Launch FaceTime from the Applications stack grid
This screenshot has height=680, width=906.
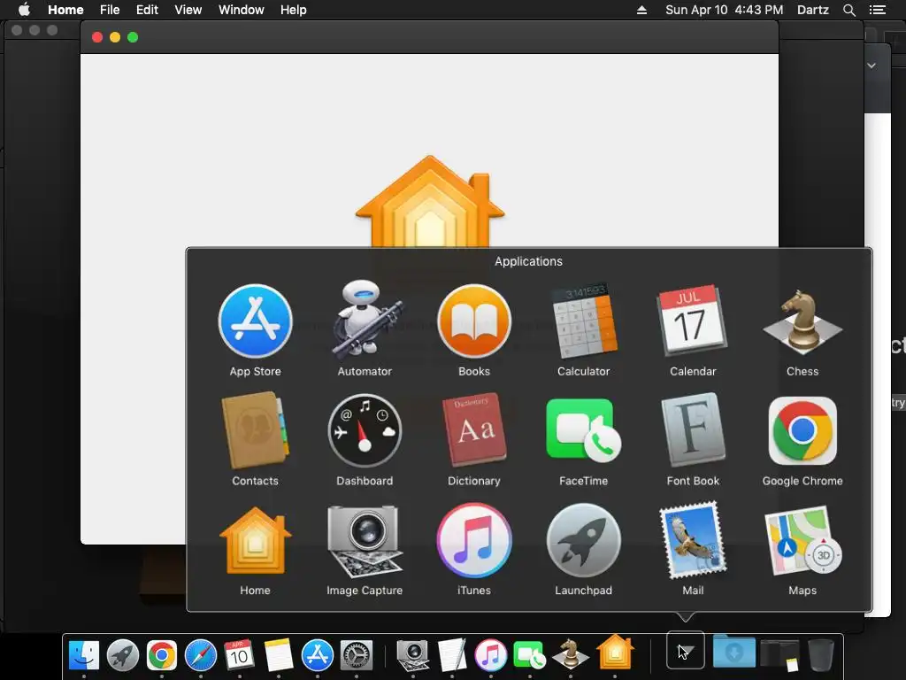(x=584, y=430)
